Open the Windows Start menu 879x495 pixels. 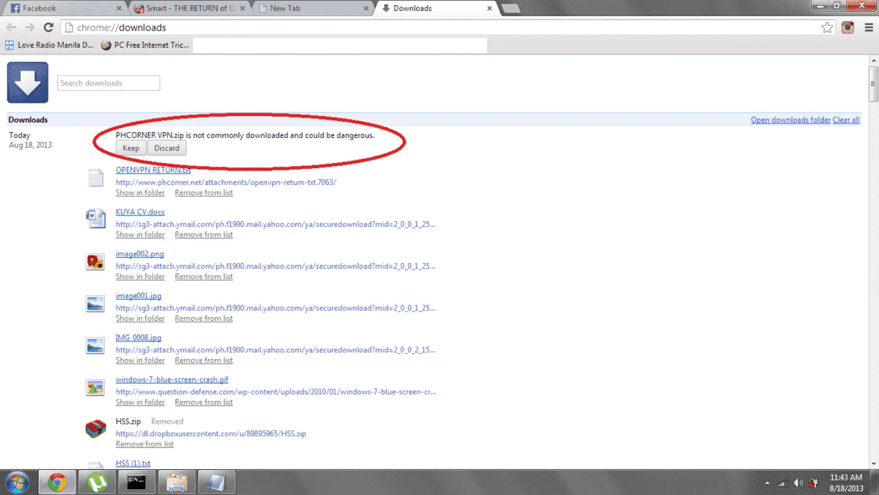pos(17,483)
